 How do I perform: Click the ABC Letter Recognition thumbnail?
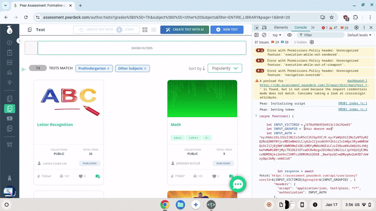(69, 99)
